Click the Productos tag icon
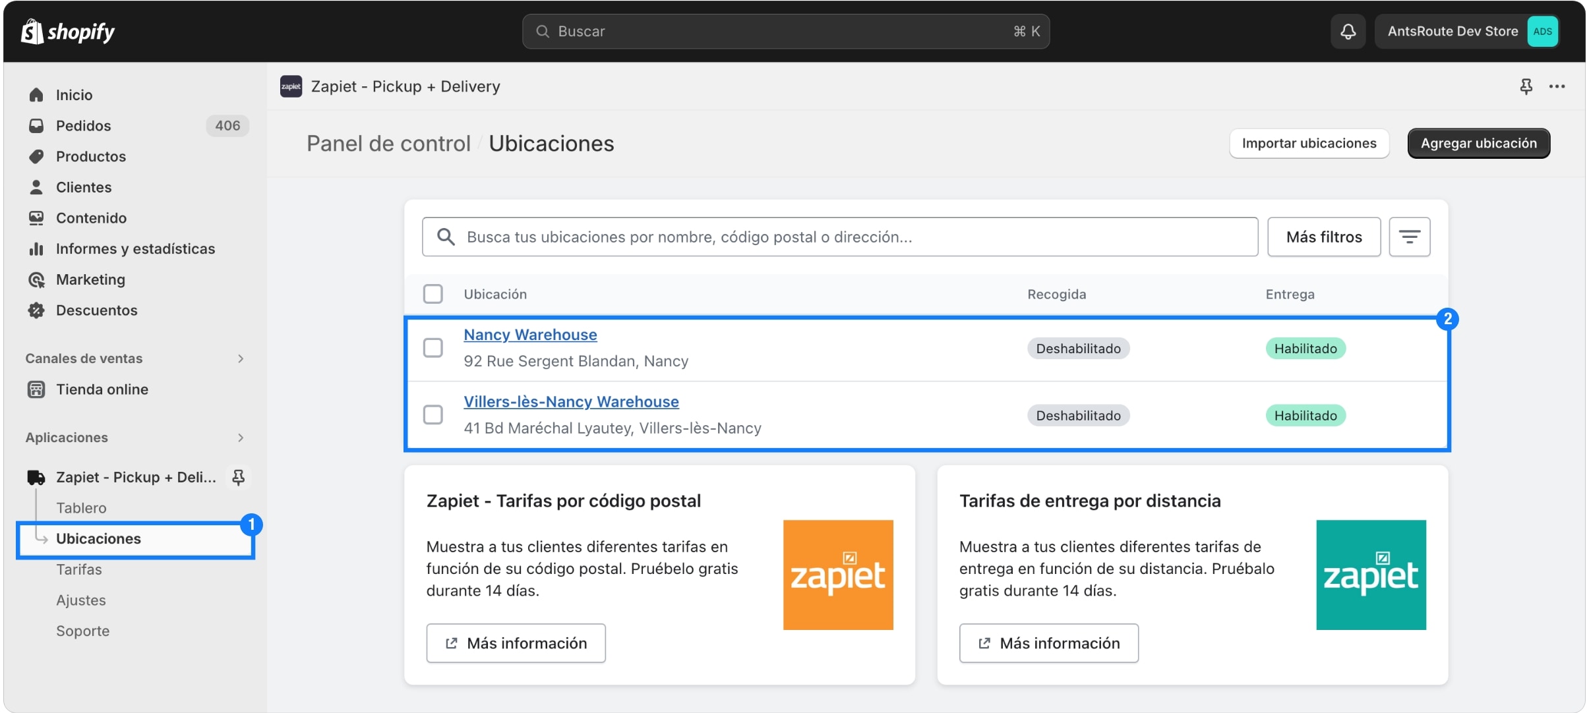Image resolution: width=1589 pixels, height=713 pixels. point(36,156)
